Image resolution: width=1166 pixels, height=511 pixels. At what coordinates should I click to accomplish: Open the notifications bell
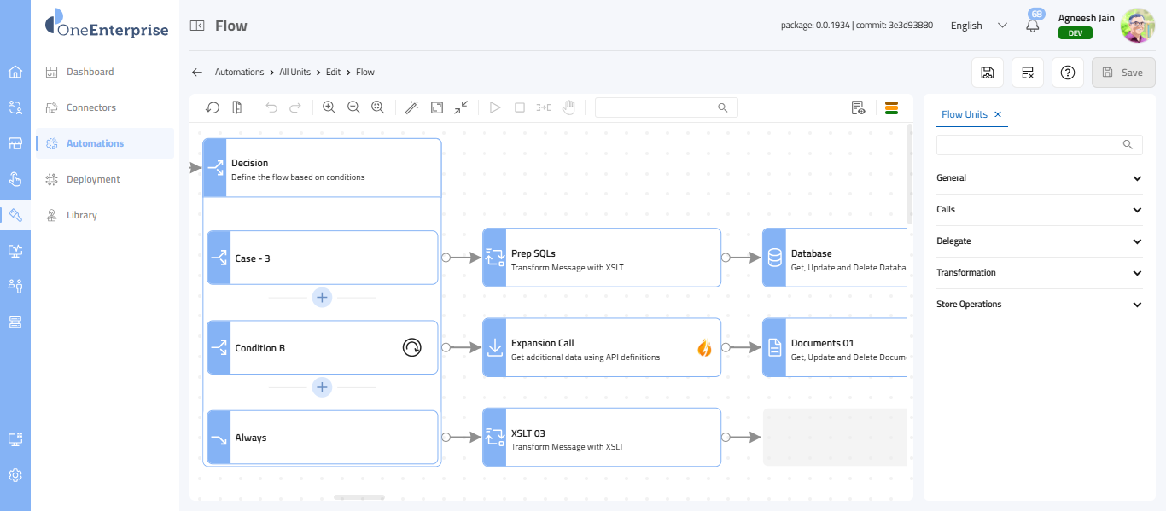1033,26
